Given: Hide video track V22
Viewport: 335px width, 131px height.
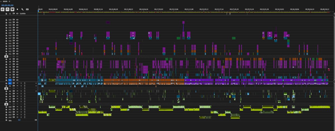Looking at the screenshot, I should tap(17, 25).
